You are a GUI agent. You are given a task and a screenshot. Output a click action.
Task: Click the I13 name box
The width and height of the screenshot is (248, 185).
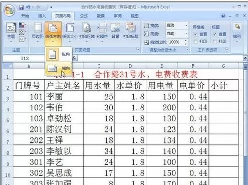[x=25, y=59]
